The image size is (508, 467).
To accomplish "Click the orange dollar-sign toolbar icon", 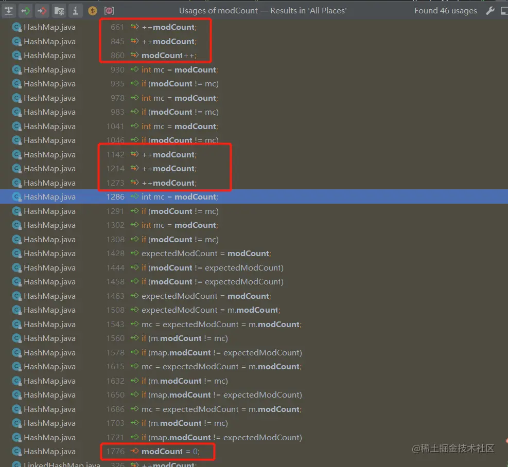I will (x=92, y=11).
